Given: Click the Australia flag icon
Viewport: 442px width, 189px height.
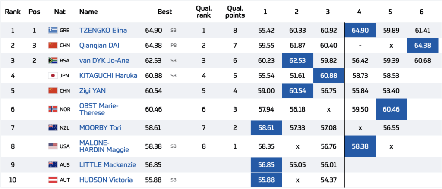Looking at the screenshot, I should click(x=53, y=165).
